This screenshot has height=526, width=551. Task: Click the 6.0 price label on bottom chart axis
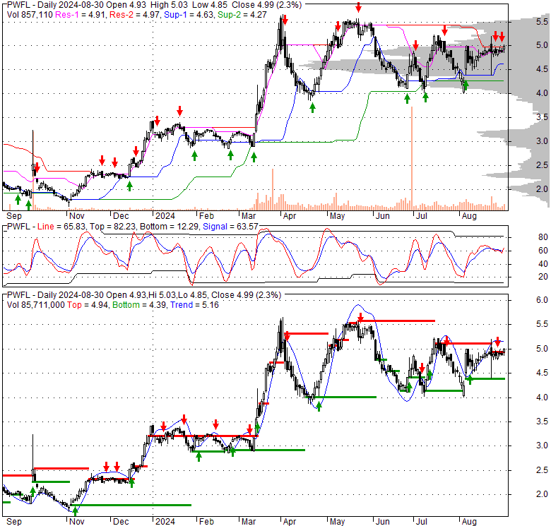point(542,300)
